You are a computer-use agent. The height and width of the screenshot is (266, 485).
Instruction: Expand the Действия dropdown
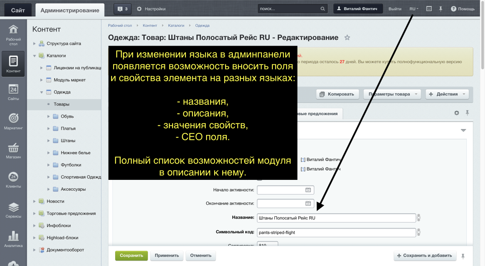point(447,94)
